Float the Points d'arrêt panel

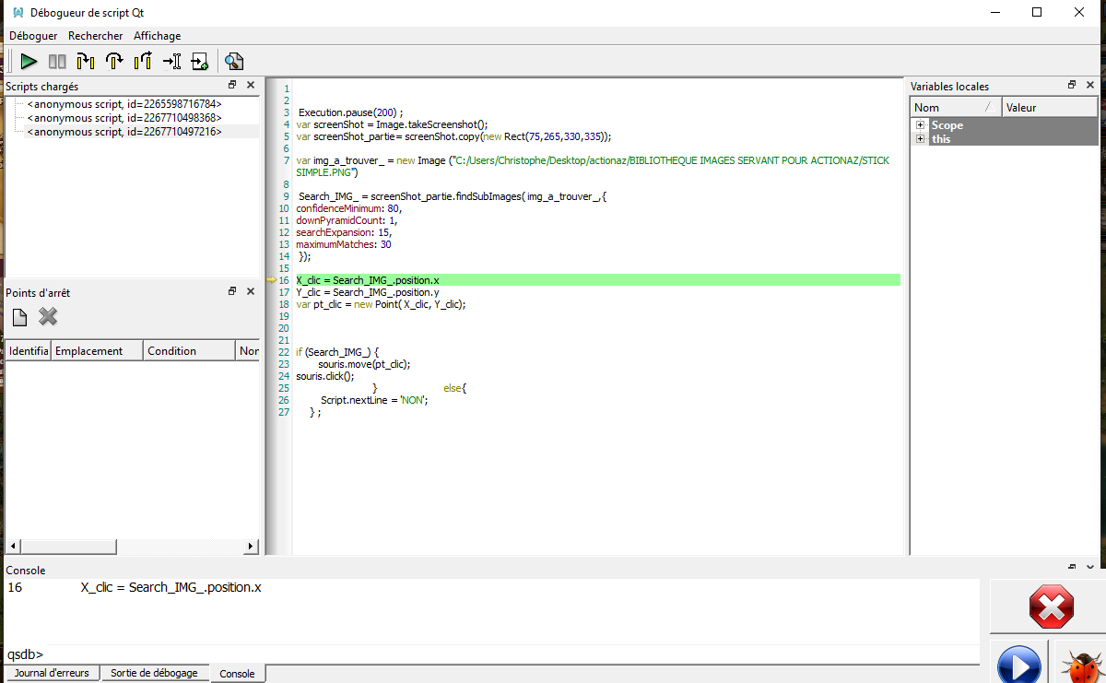(232, 291)
